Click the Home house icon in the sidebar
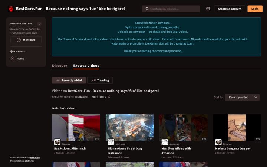This screenshot has height=167, width=267. [x=13, y=59]
